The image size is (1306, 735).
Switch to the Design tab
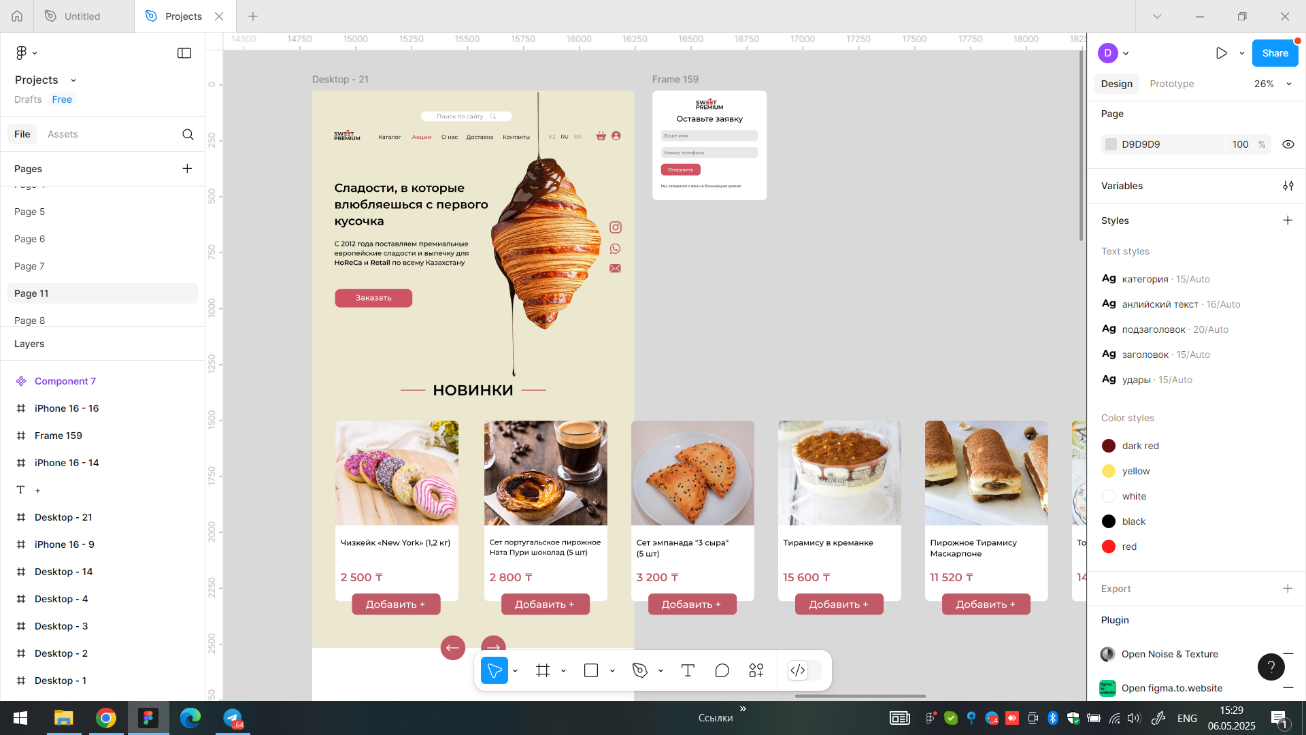1117,84
